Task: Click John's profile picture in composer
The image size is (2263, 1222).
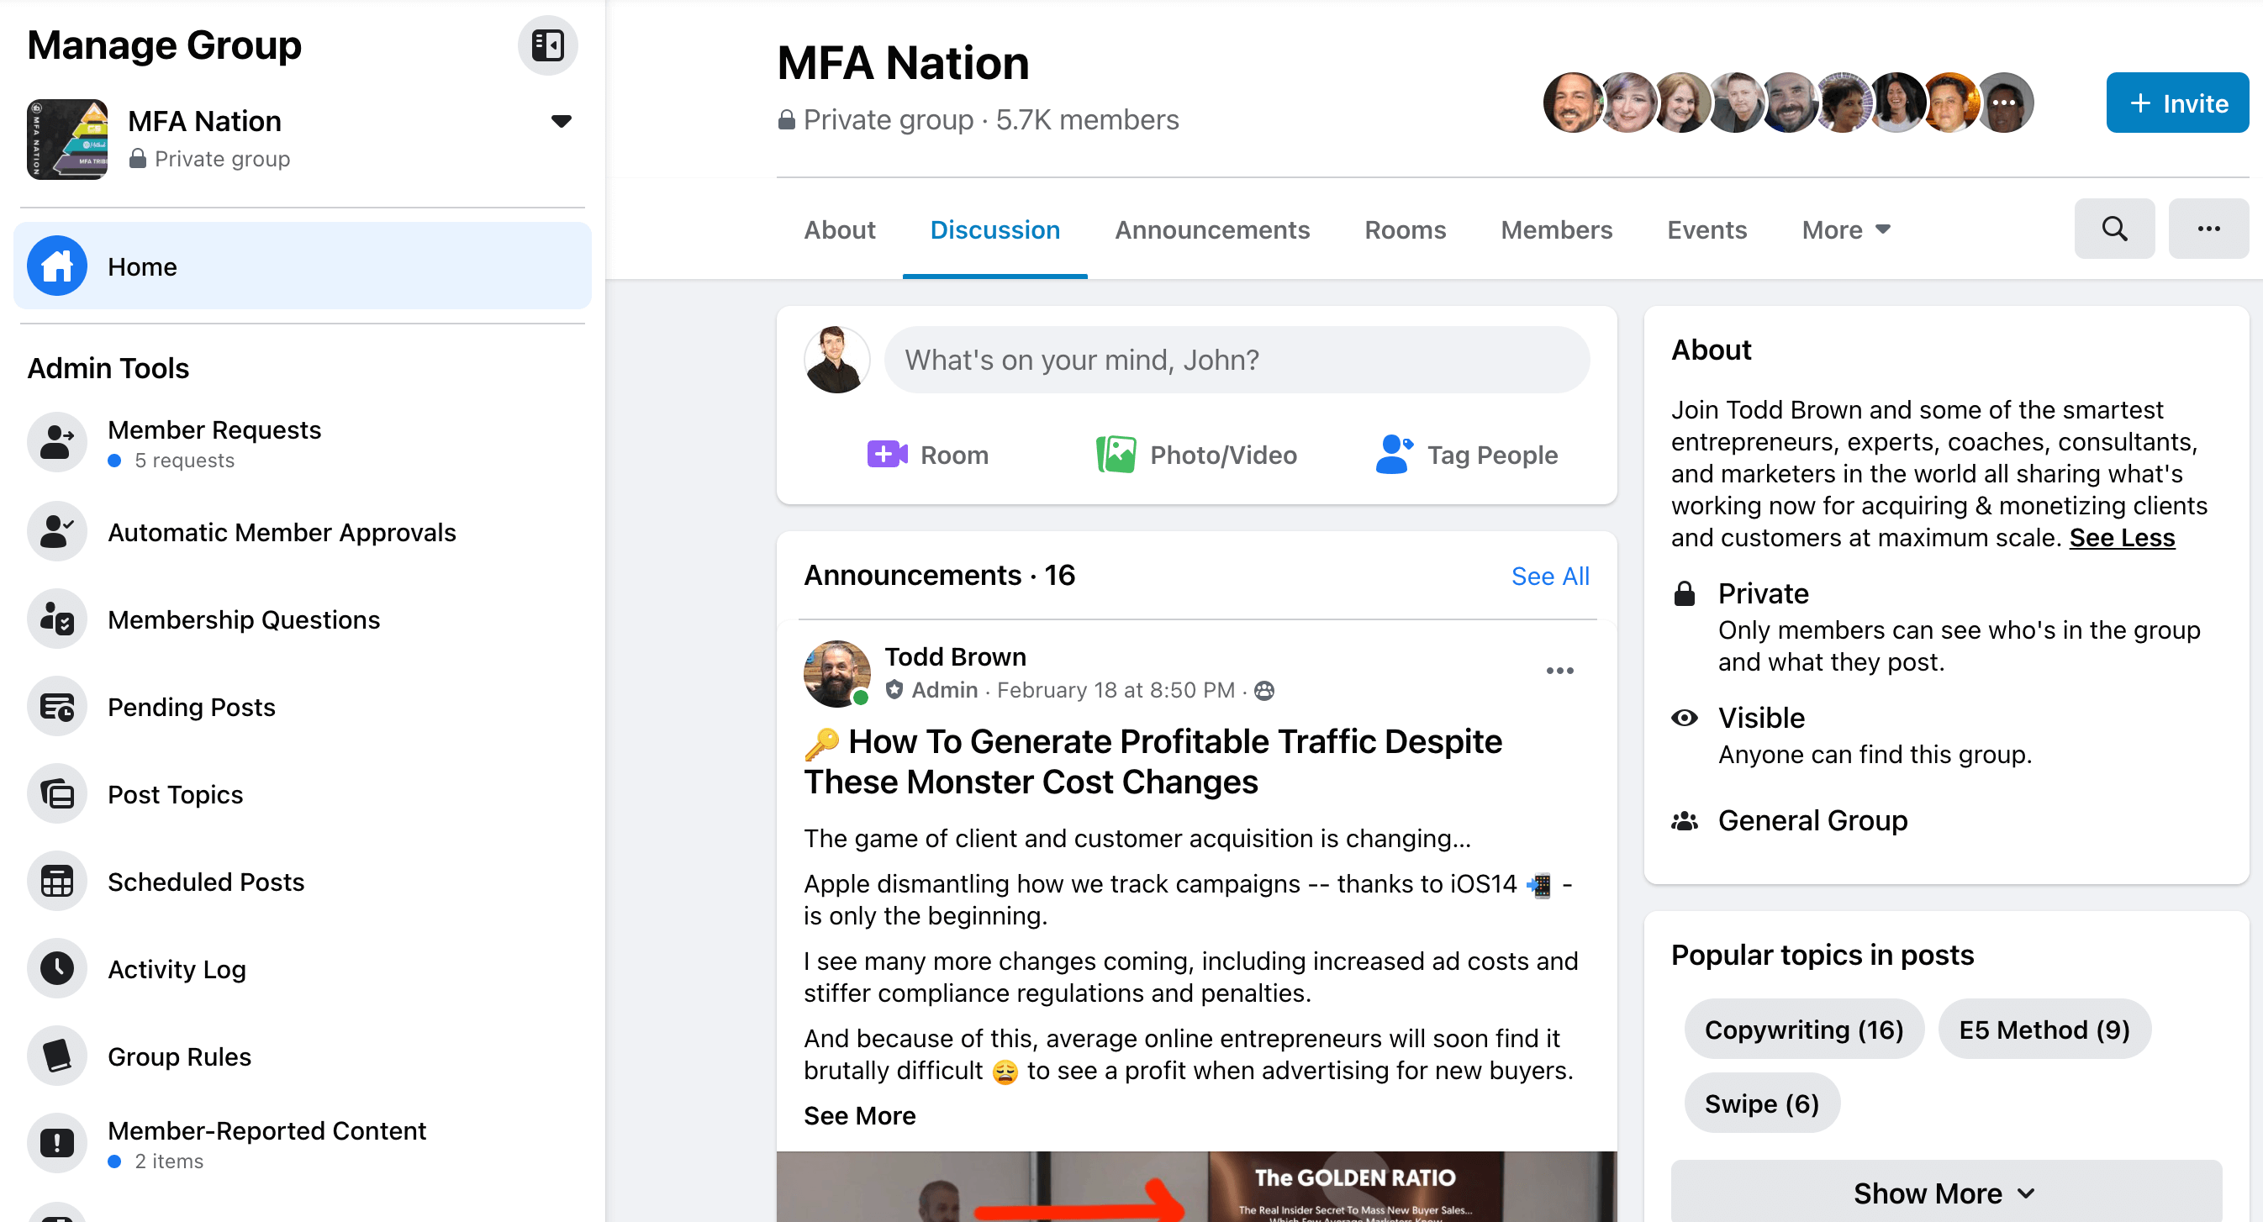Action: [x=836, y=361]
